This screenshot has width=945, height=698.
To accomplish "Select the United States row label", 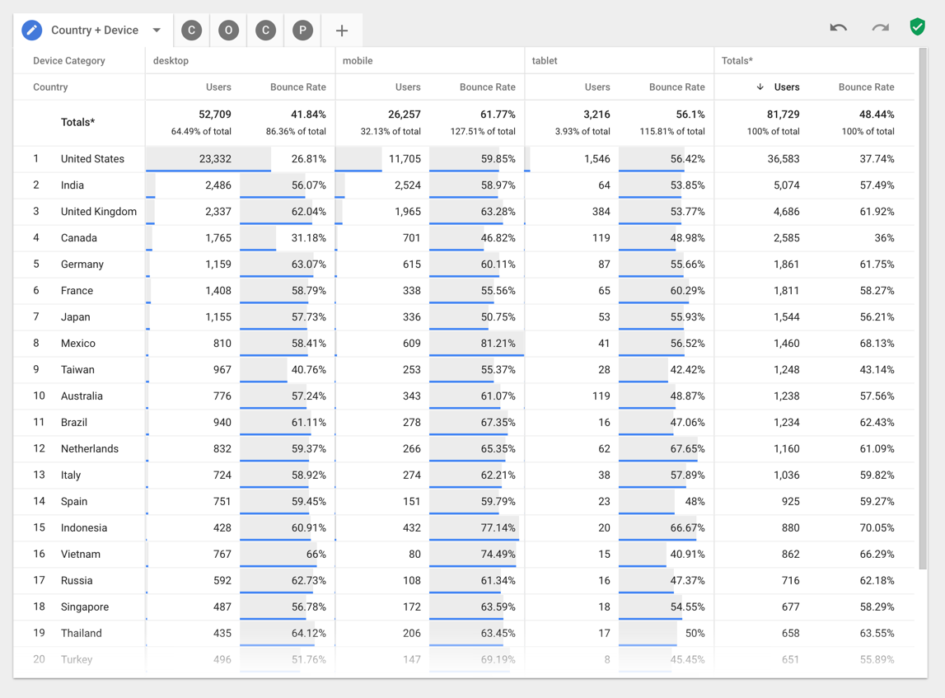I will (x=92, y=159).
